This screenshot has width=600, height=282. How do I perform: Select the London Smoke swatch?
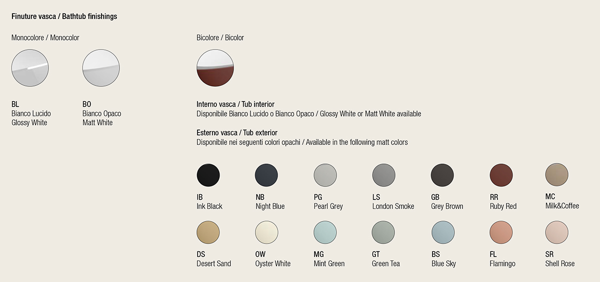point(384,175)
